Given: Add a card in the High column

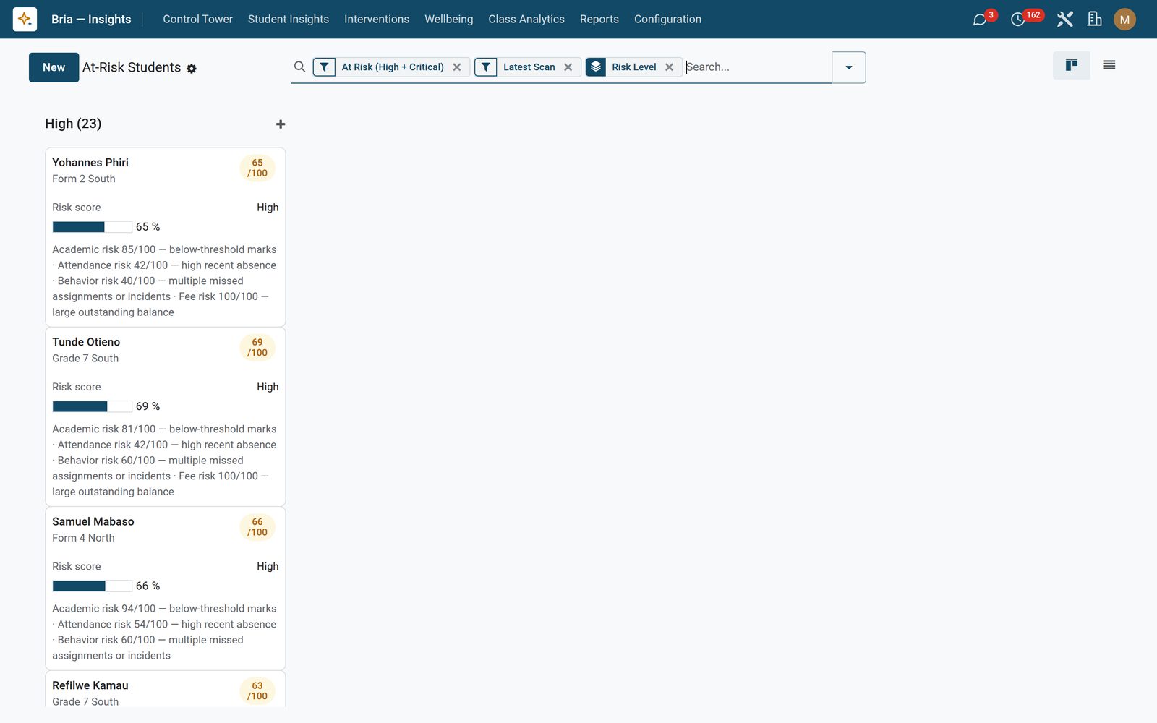Looking at the screenshot, I should coord(281,124).
